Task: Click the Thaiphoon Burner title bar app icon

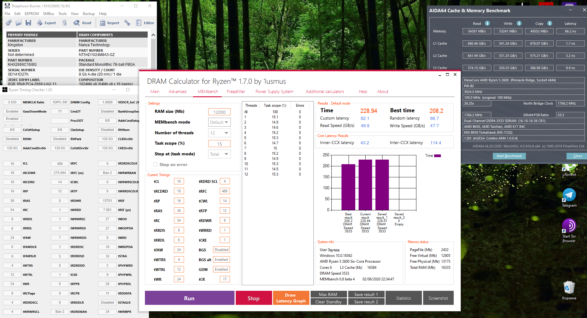Action: pos(7,6)
